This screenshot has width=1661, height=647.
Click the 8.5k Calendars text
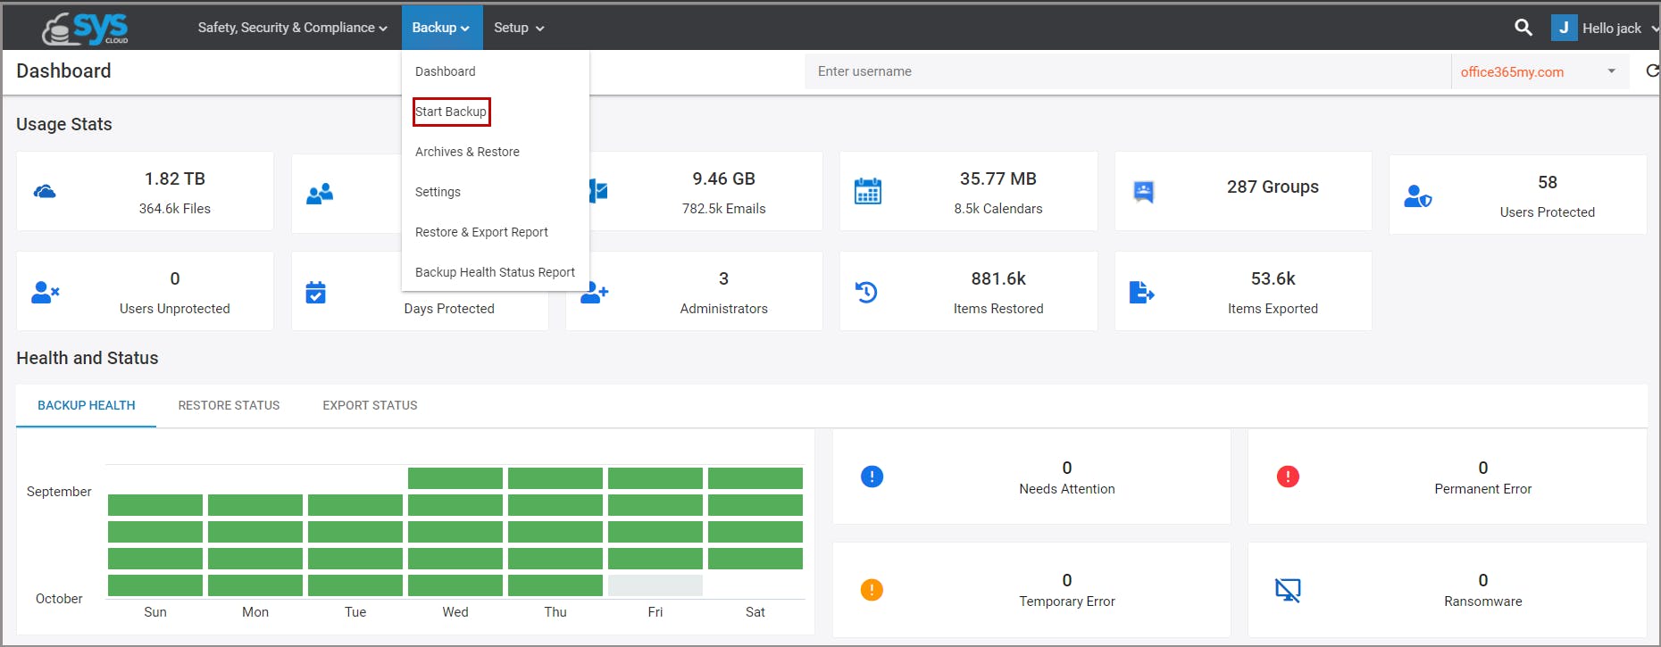998,209
